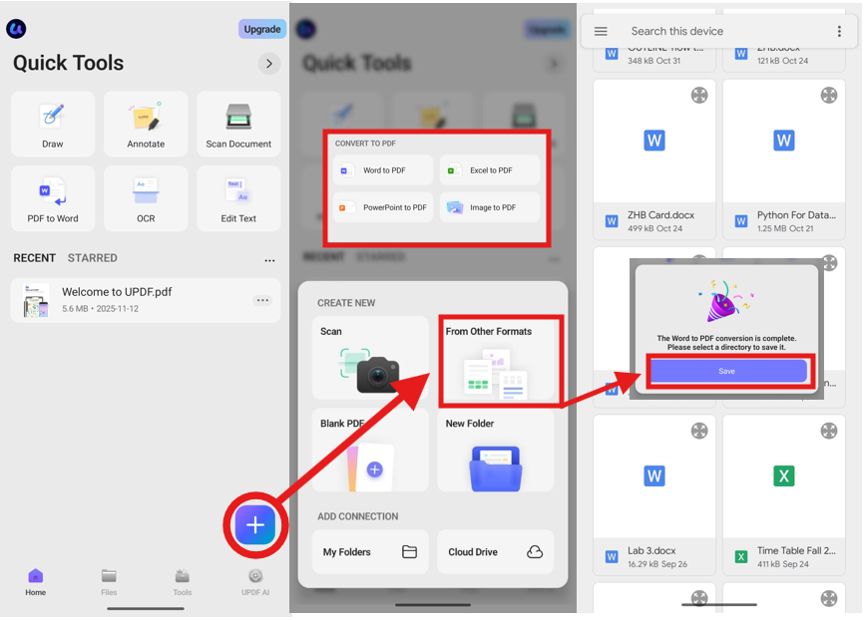
Task: Start the OCR tool
Action: tap(146, 198)
